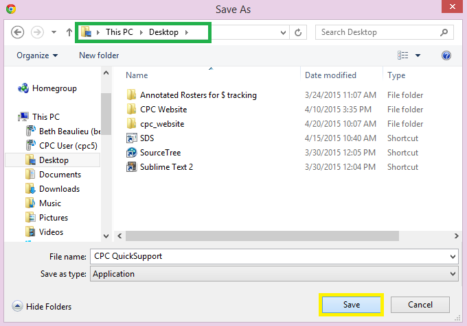This screenshot has height=326, width=467.
Task: Open the Homegroup node in sidebar
Action: tap(47, 88)
